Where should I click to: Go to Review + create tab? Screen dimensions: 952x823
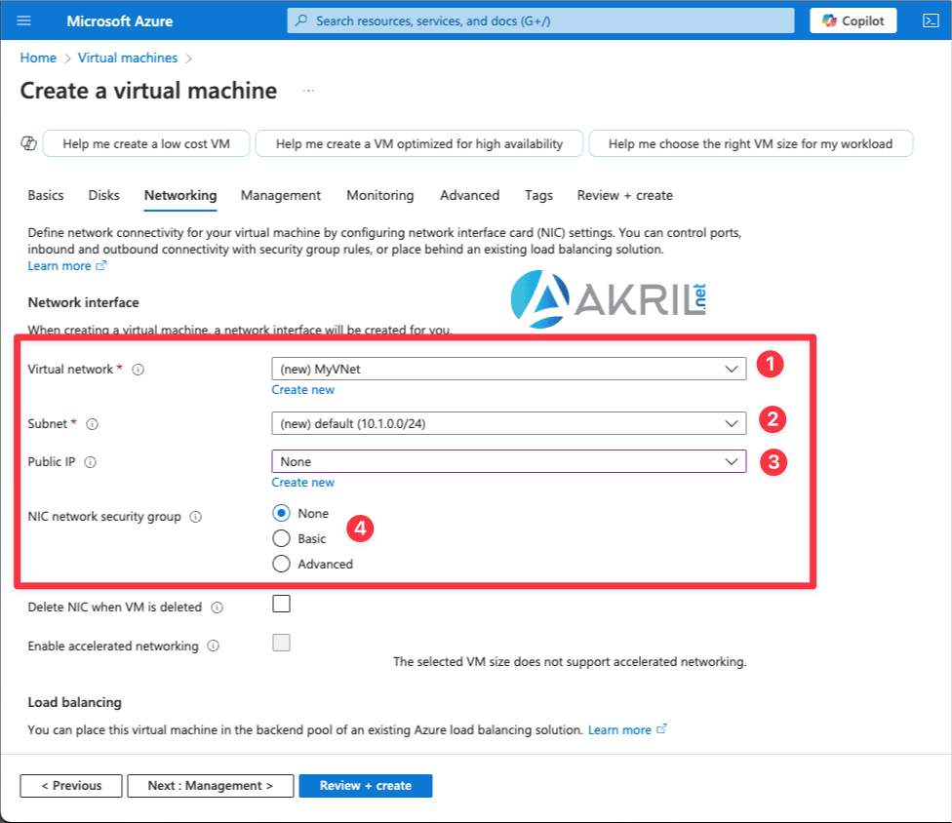(x=624, y=195)
